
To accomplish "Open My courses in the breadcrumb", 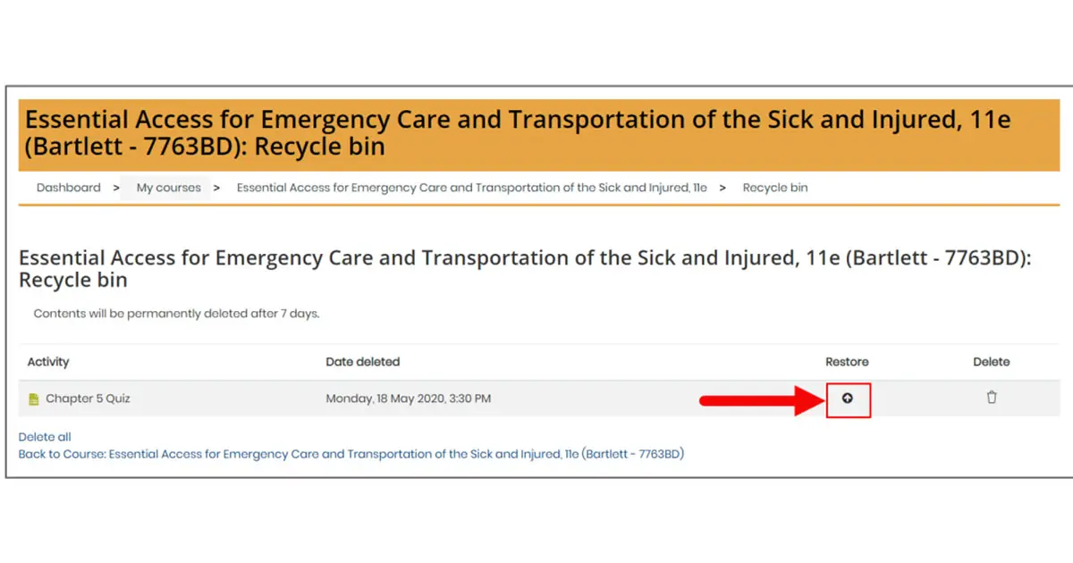I will tap(168, 188).
